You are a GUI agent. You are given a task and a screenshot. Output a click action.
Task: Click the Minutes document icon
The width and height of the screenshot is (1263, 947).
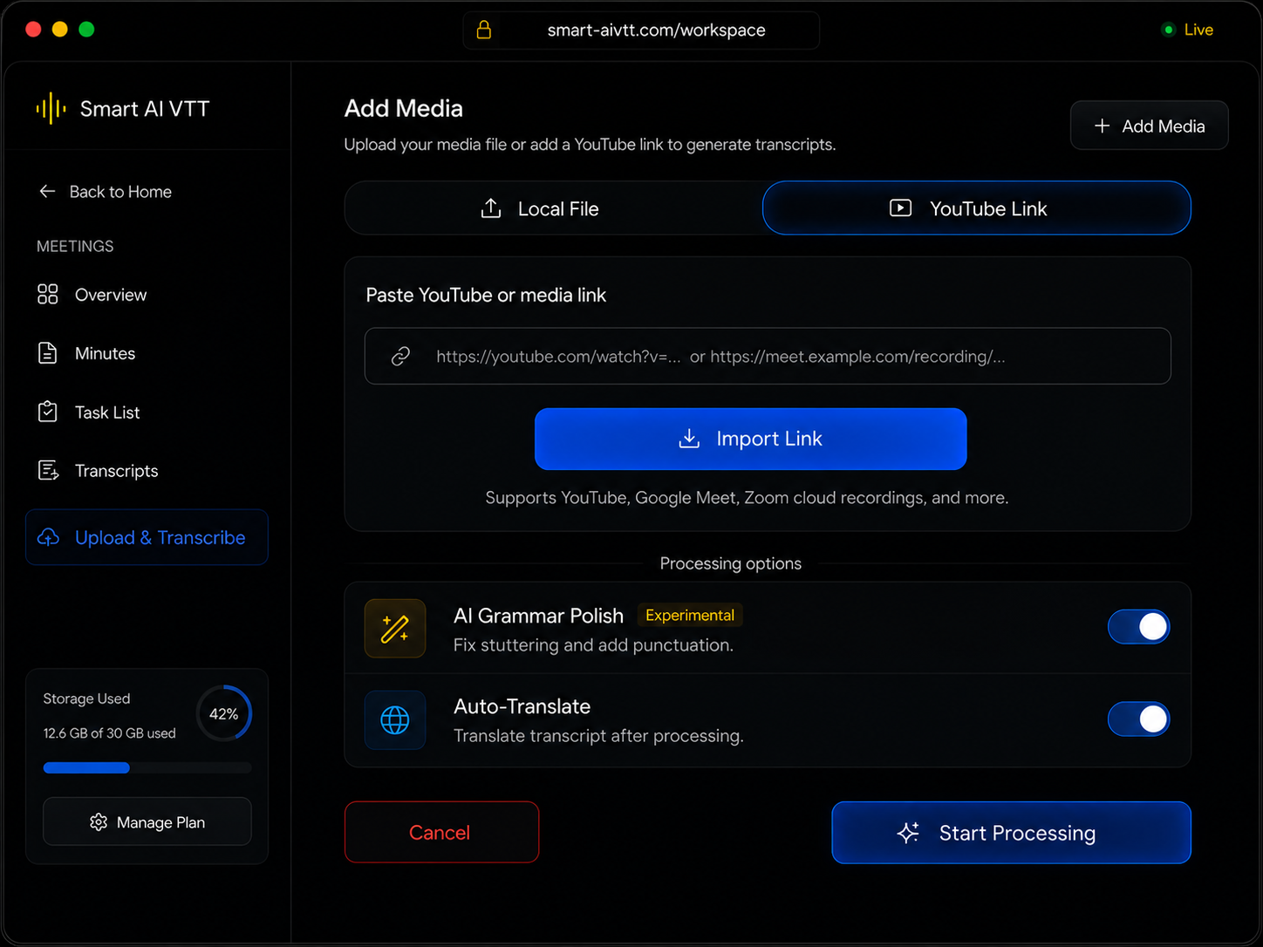point(48,353)
